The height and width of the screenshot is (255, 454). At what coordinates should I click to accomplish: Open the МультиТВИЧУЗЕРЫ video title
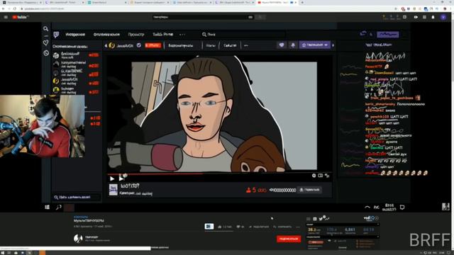pos(89,220)
